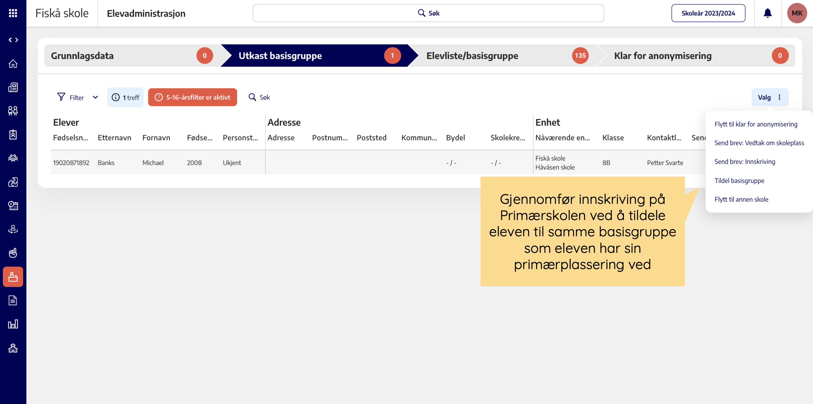Click in the top global Søk field
The height and width of the screenshot is (404, 813).
(428, 13)
